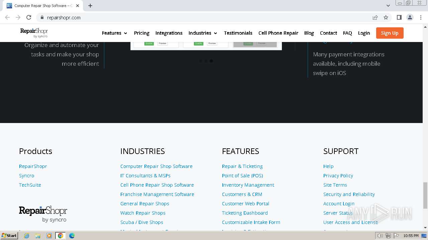Image resolution: width=428 pixels, height=240 pixels.
Task: Select the first carousel dot
Action: pos(200,61)
